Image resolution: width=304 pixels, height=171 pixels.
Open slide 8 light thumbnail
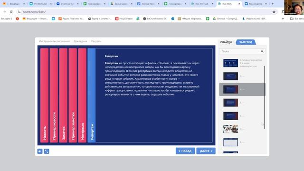(x=230, y=142)
